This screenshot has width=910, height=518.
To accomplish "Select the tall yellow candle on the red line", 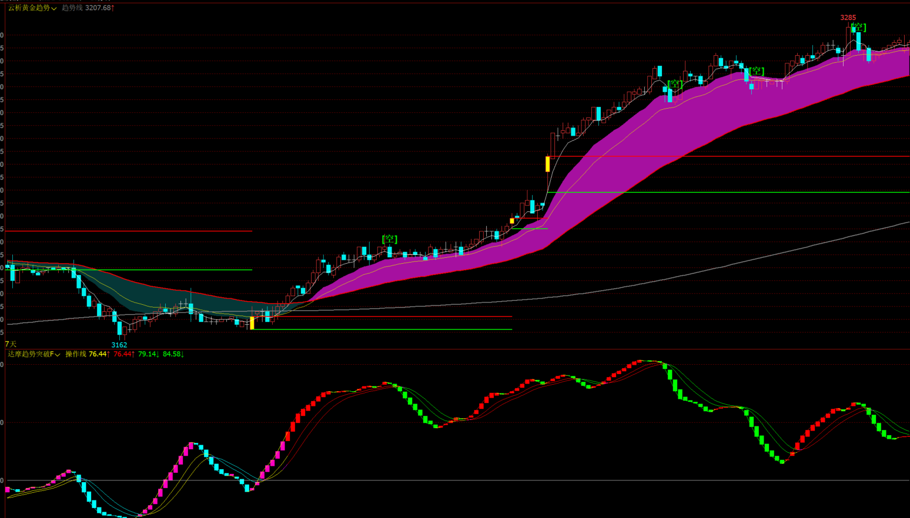I will pyautogui.click(x=547, y=164).
